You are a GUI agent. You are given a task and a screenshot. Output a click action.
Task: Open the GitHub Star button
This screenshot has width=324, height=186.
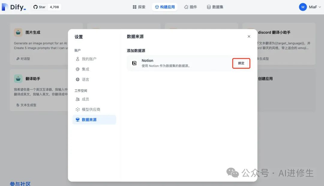click(x=40, y=7)
